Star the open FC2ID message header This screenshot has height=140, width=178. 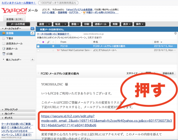point(38,73)
